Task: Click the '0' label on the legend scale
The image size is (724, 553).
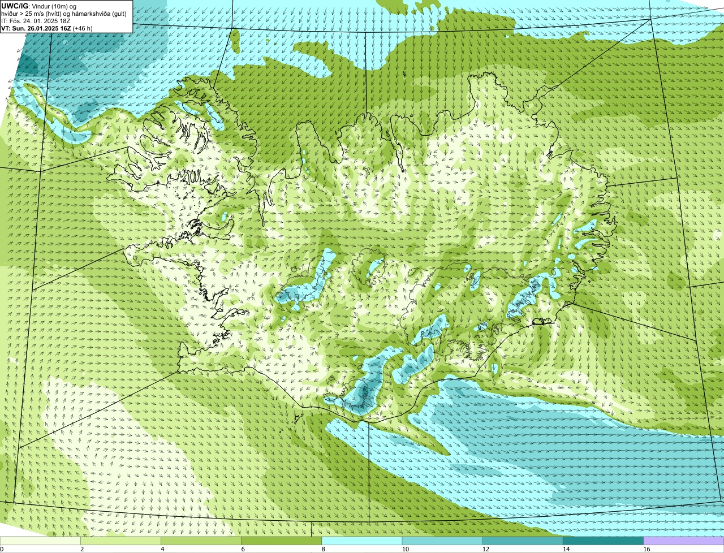Action: coord(2,549)
